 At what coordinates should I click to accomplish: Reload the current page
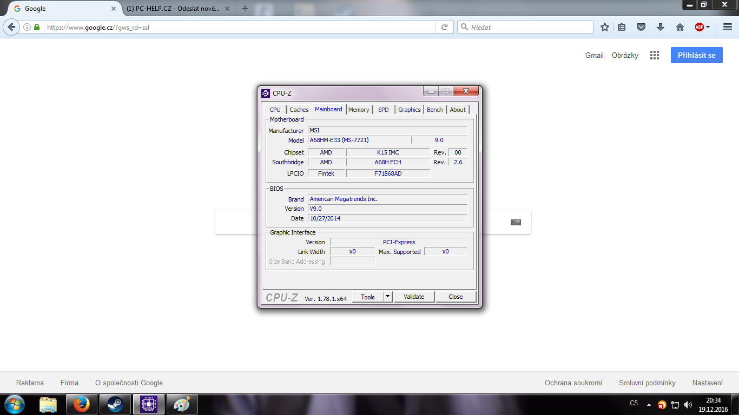[x=445, y=27]
